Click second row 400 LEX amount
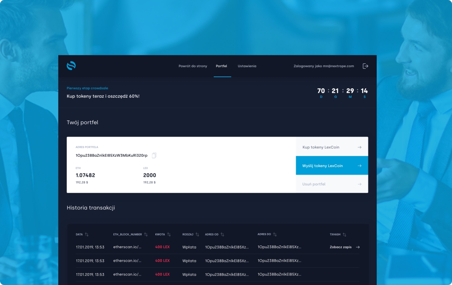This screenshot has height=285, width=452. tap(162, 260)
